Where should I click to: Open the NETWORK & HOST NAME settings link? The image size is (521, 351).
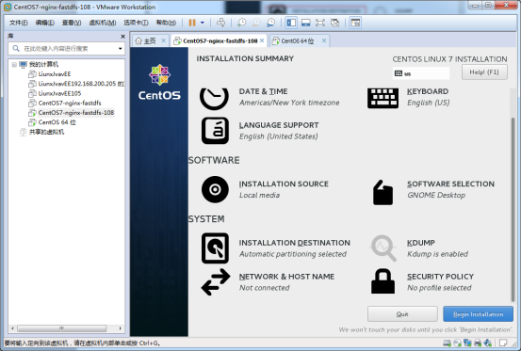click(x=286, y=277)
